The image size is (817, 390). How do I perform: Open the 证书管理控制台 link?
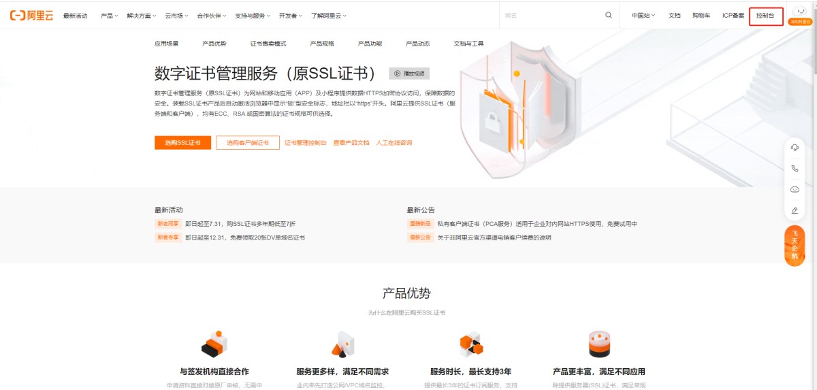tap(305, 143)
